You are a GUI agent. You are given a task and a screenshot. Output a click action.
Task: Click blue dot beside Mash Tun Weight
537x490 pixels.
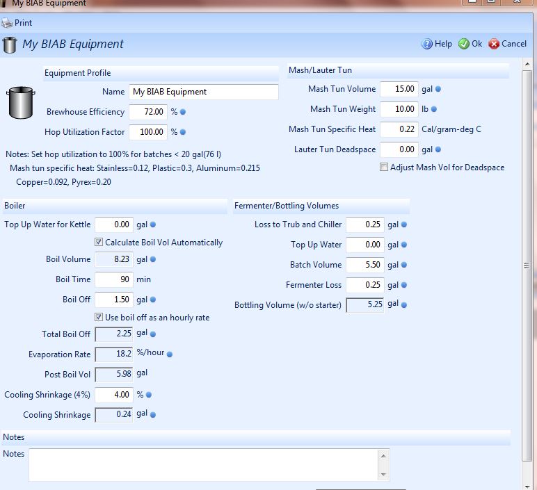[x=434, y=109]
